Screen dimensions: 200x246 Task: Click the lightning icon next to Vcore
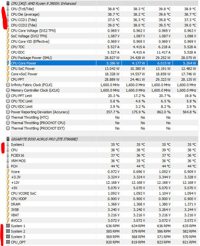point(8,172)
